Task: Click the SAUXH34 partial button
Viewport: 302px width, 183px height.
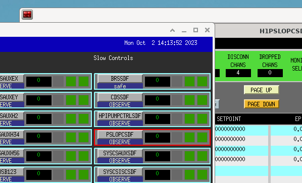Action: pyautogui.click(x=12, y=135)
